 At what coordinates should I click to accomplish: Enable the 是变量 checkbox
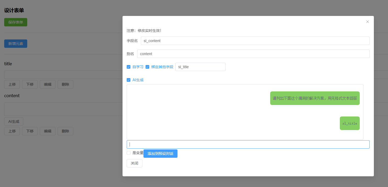coord(129,153)
